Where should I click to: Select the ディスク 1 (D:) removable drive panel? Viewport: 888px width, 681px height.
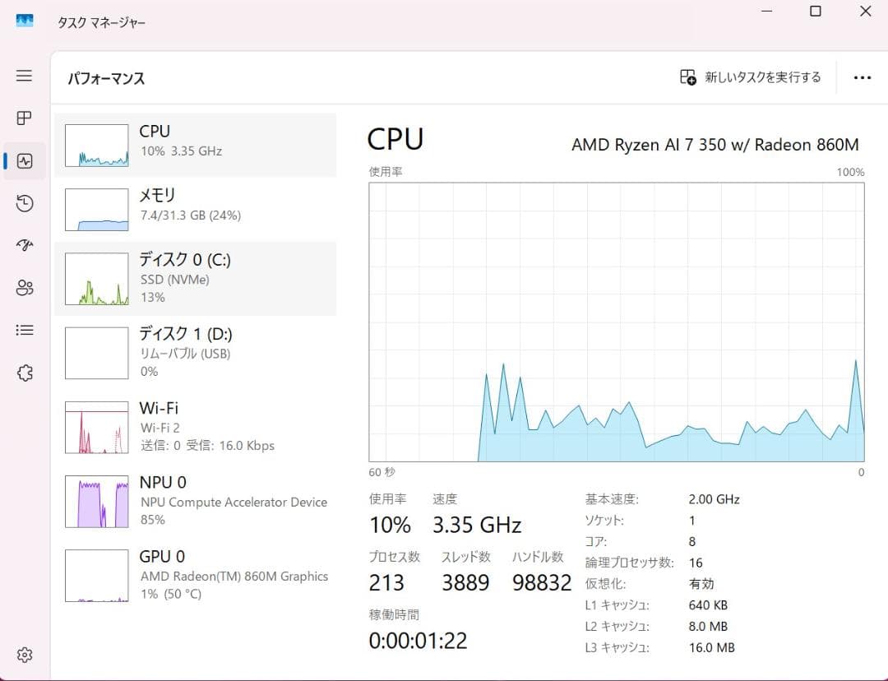click(195, 352)
